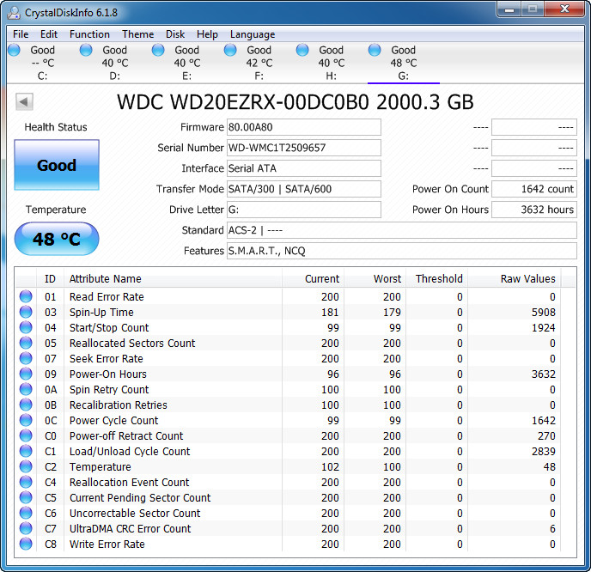This screenshot has width=591, height=572.
Task: Select the C: drive status orb
Action: click(x=15, y=50)
